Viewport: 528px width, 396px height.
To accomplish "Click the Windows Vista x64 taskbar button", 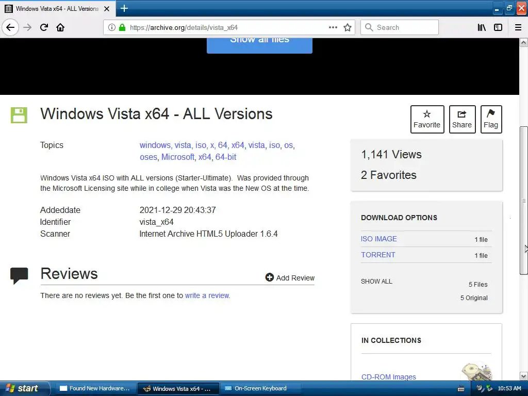I will pyautogui.click(x=178, y=389).
